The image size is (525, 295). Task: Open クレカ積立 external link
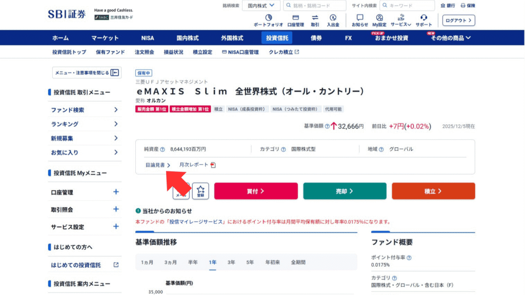[284, 52]
